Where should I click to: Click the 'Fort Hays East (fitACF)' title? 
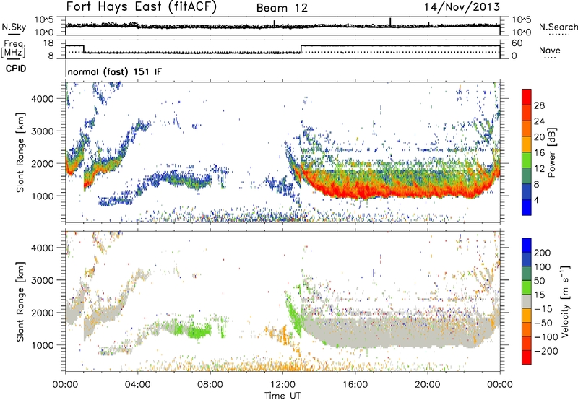(142, 7)
